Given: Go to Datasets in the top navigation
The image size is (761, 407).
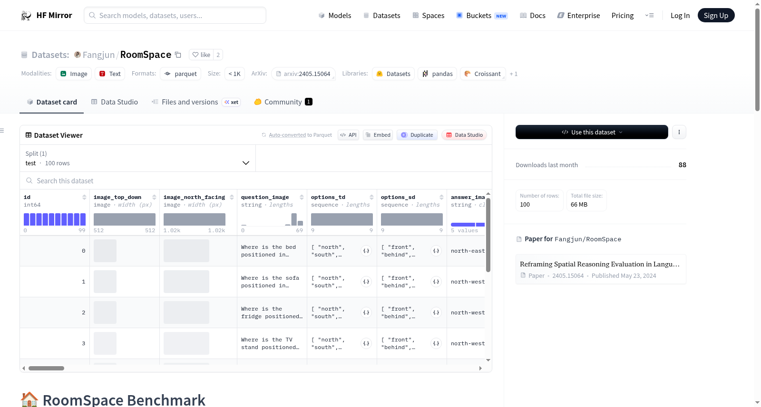Looking at the screenshot, I should pyautogui.click(x=382, y=15).
